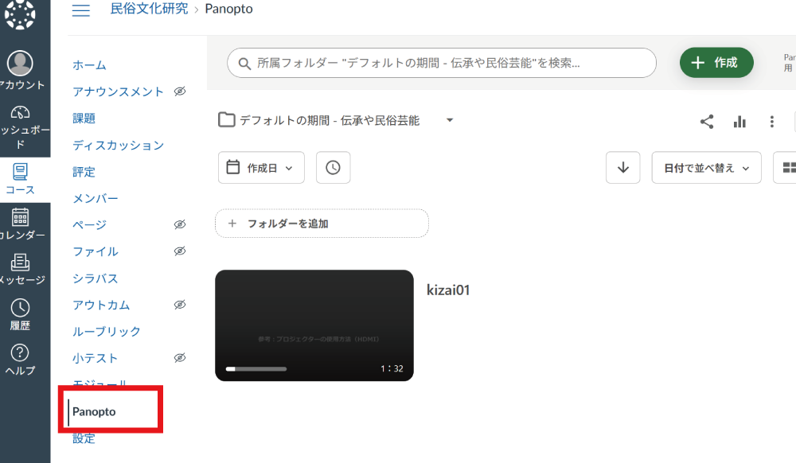The width and height of the screenshot is (796, 463).
Task: Click the green 作成 create button
Action: (x=716, y=63)
